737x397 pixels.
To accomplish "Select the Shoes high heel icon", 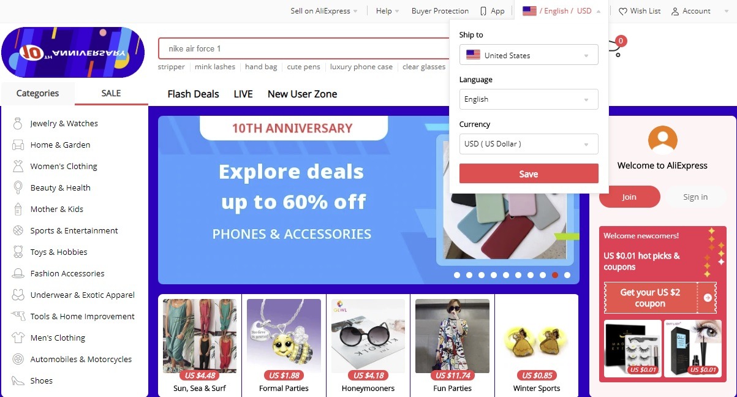I will 18,380.
